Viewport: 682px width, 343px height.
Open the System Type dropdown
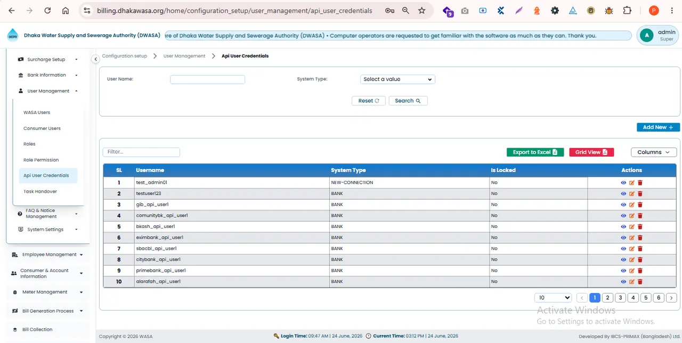(397, 79)
